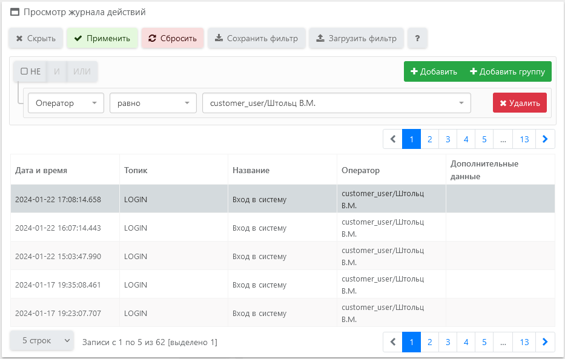Open page 3 in bottom pagination

[448, 342]
